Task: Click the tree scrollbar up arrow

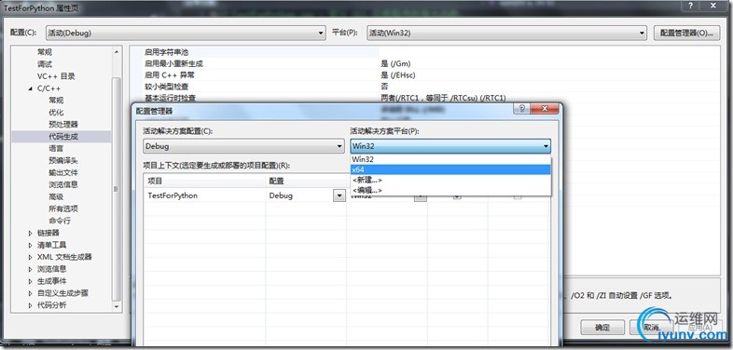Action: 117,52
